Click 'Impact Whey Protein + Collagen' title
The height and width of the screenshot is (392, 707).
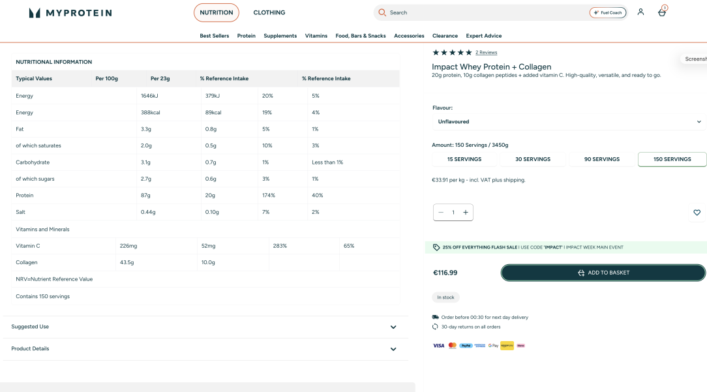[492, 67]
